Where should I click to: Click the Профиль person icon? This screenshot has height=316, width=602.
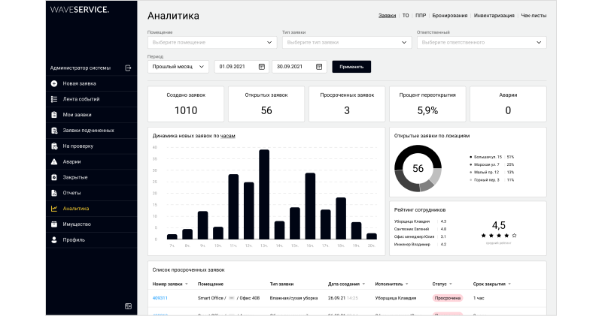54,240
